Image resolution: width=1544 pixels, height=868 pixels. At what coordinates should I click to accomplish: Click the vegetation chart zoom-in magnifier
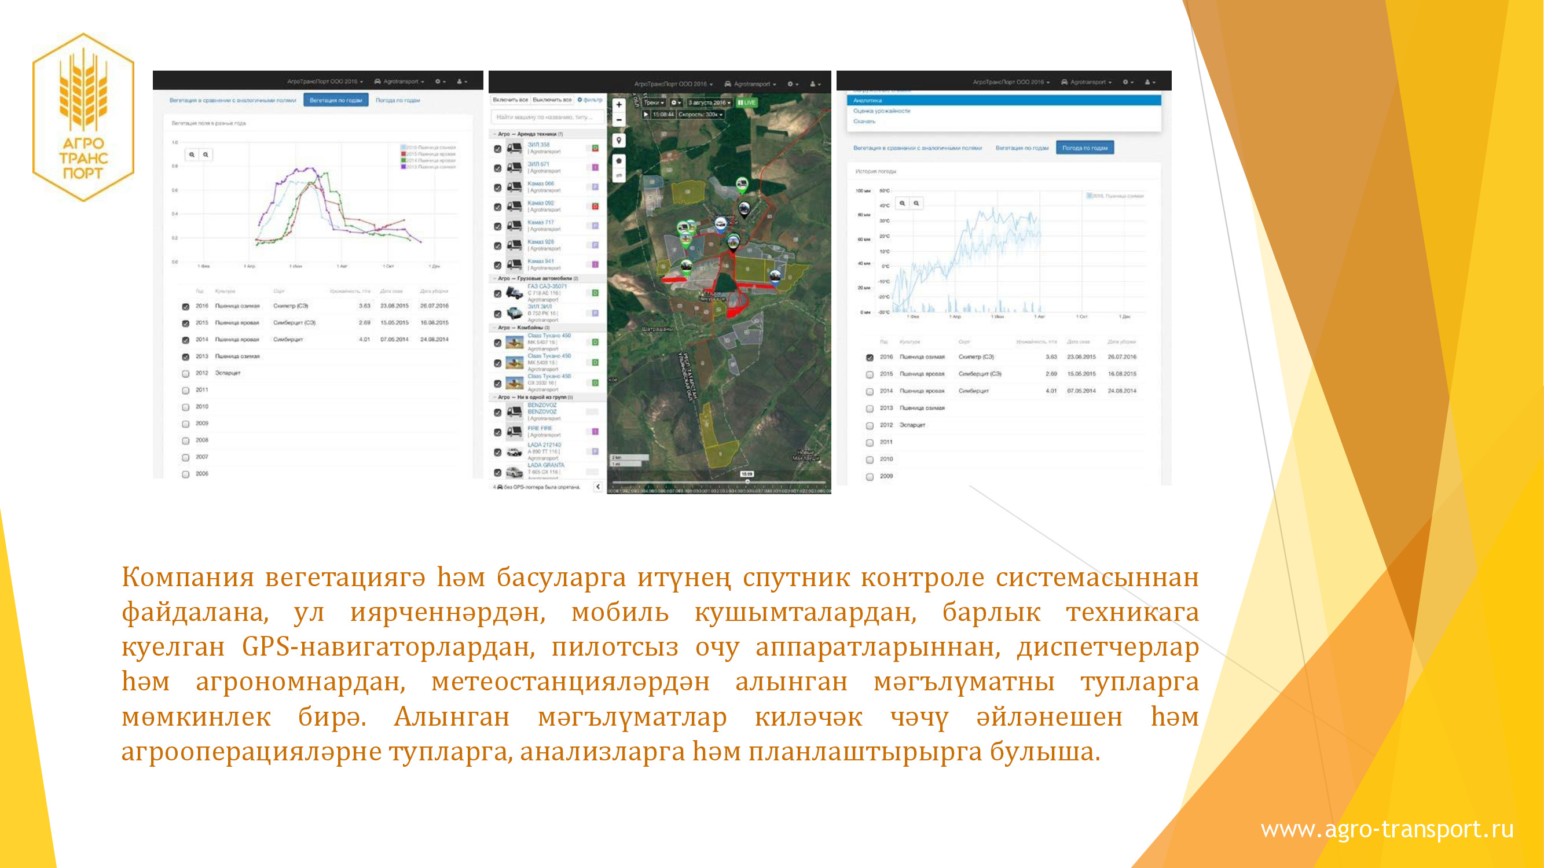tap(192, 155)
